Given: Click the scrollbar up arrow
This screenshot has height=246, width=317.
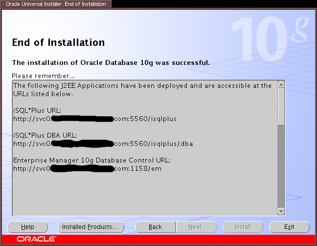Looking at the screenshot, I should click(x=281, y=84).
